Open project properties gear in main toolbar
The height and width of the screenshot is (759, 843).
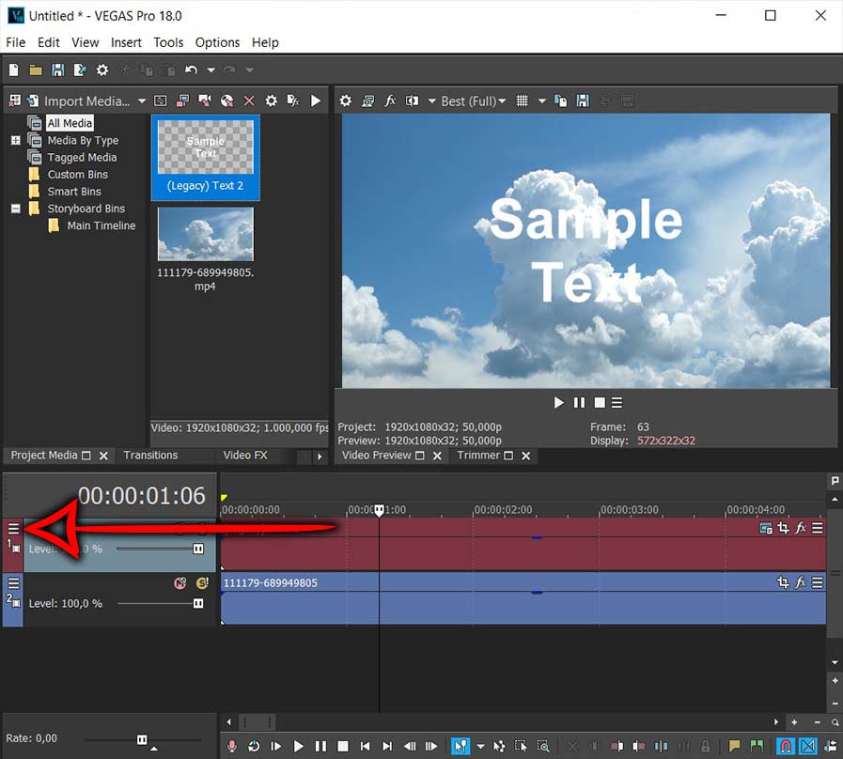tap(102, 70)
